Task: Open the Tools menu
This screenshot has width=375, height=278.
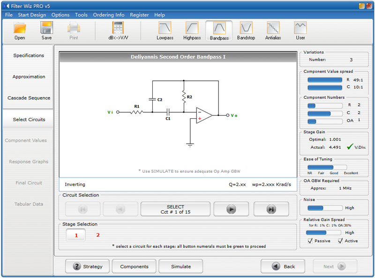Action: point(81,15)
